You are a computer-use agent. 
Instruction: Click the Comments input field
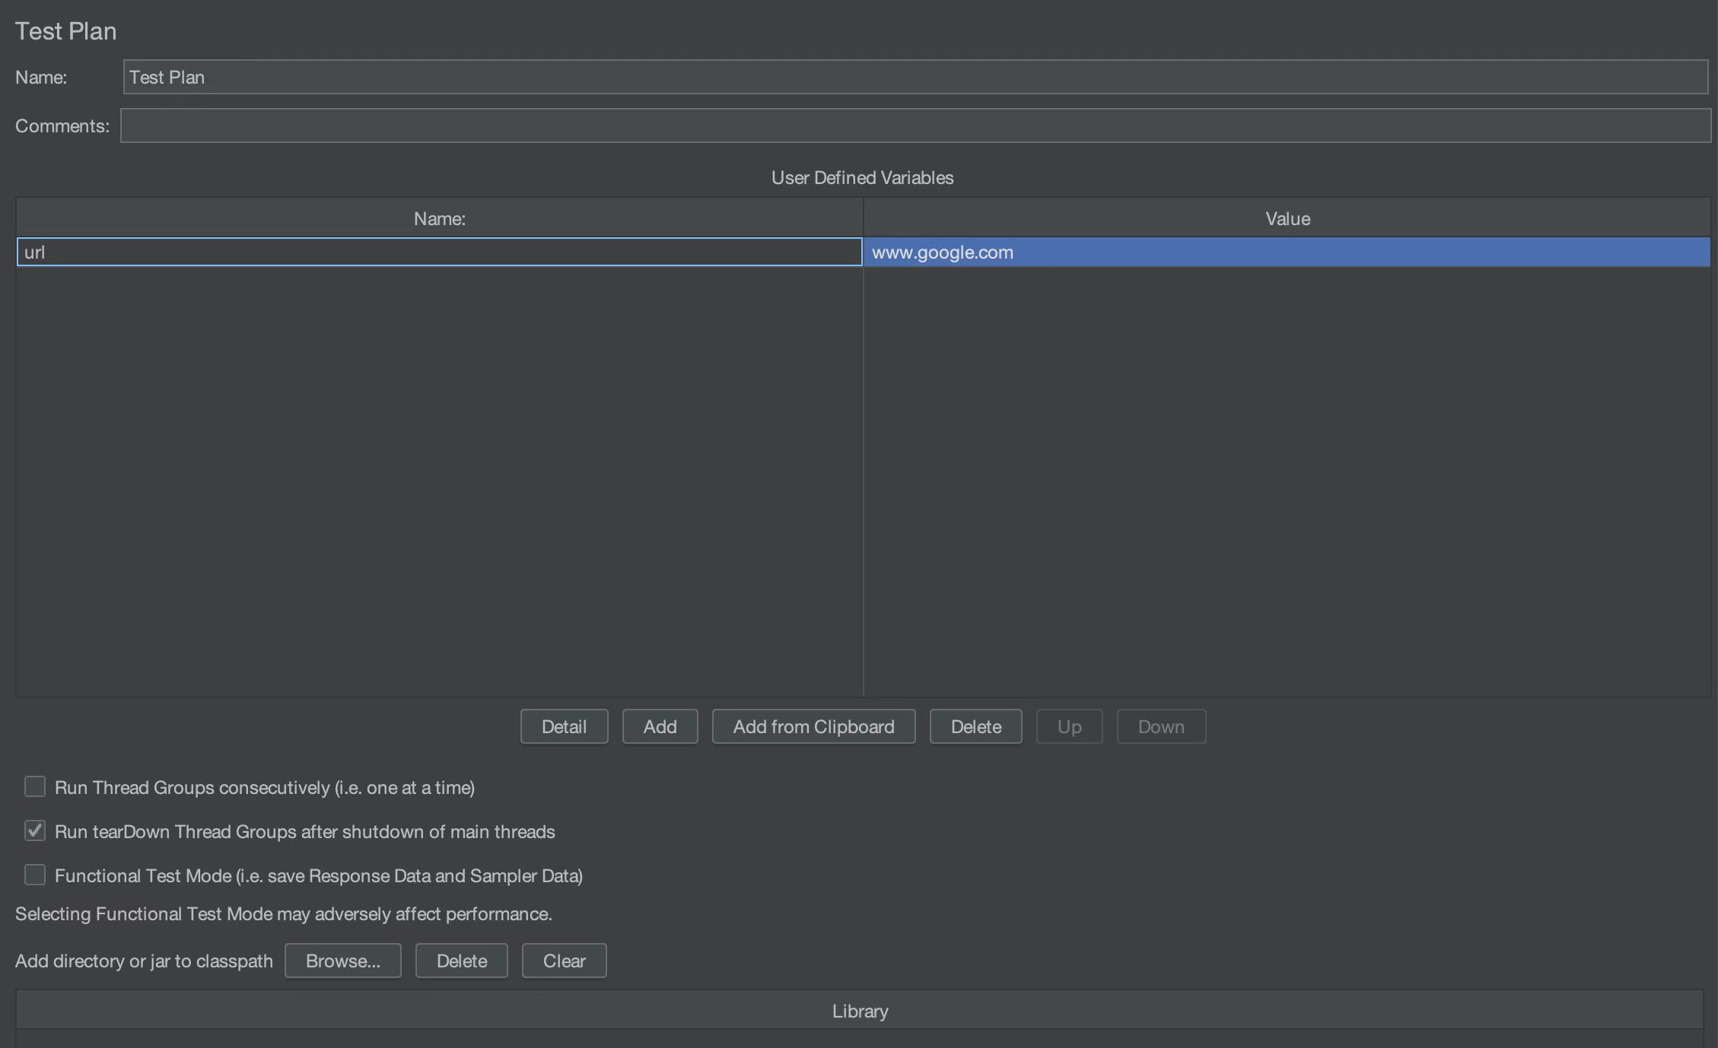pos(915,125)
